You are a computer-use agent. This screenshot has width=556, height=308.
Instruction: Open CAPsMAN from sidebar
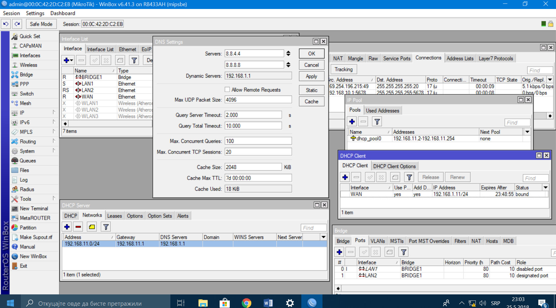tap(30, 46)
